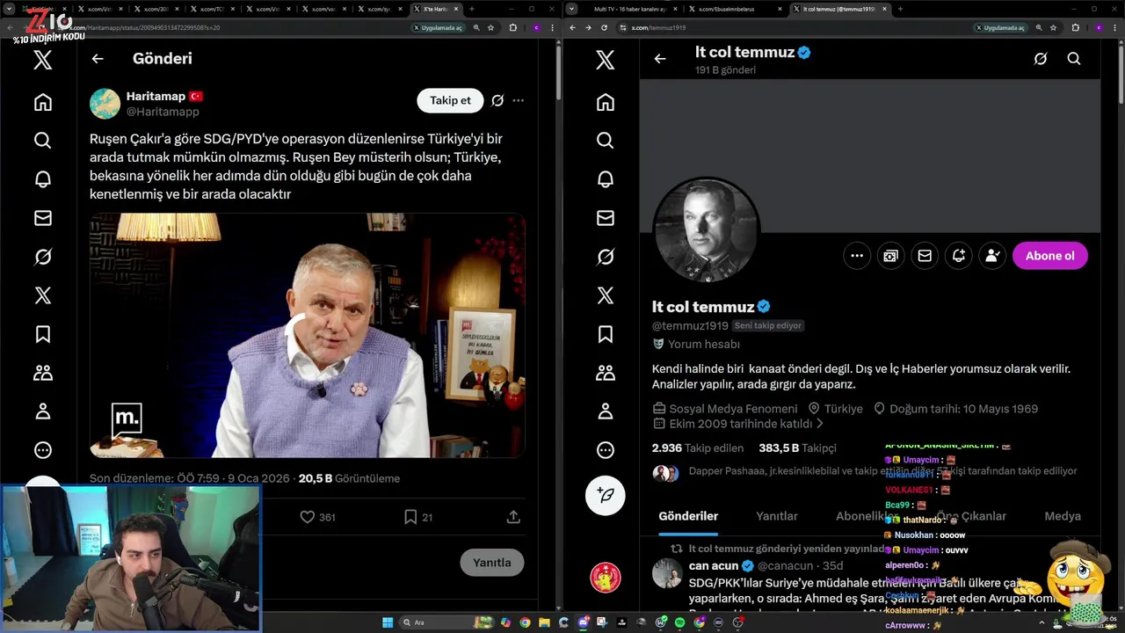Search It col temmuz's posts with magnifier icon
Viewport: 1125px width, 633px height.
1074,59
